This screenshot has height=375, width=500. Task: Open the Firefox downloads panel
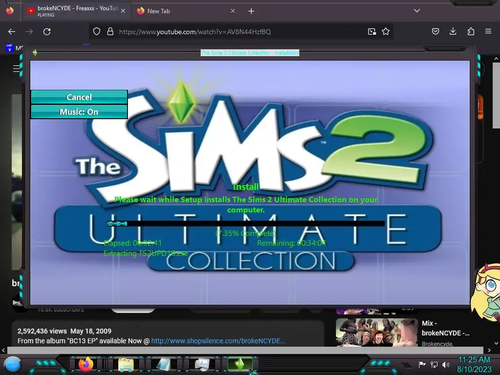tap(453, 31)
